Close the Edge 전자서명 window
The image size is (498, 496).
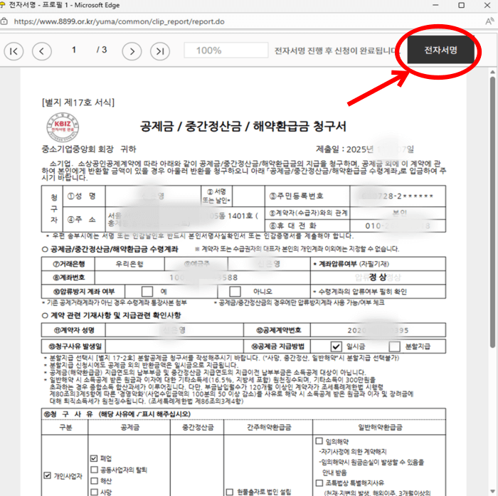coord(487,6)
